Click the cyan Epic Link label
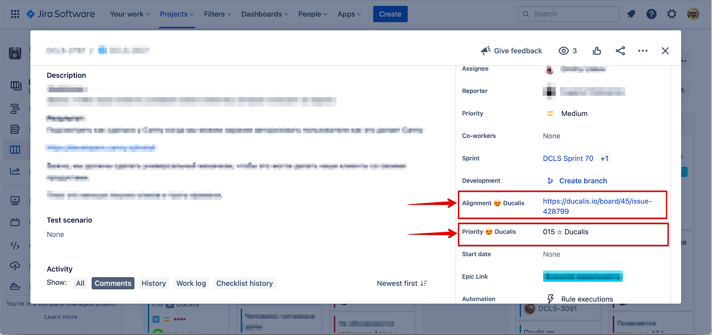This screenshot has width=712, height=335. coord(583,276)
